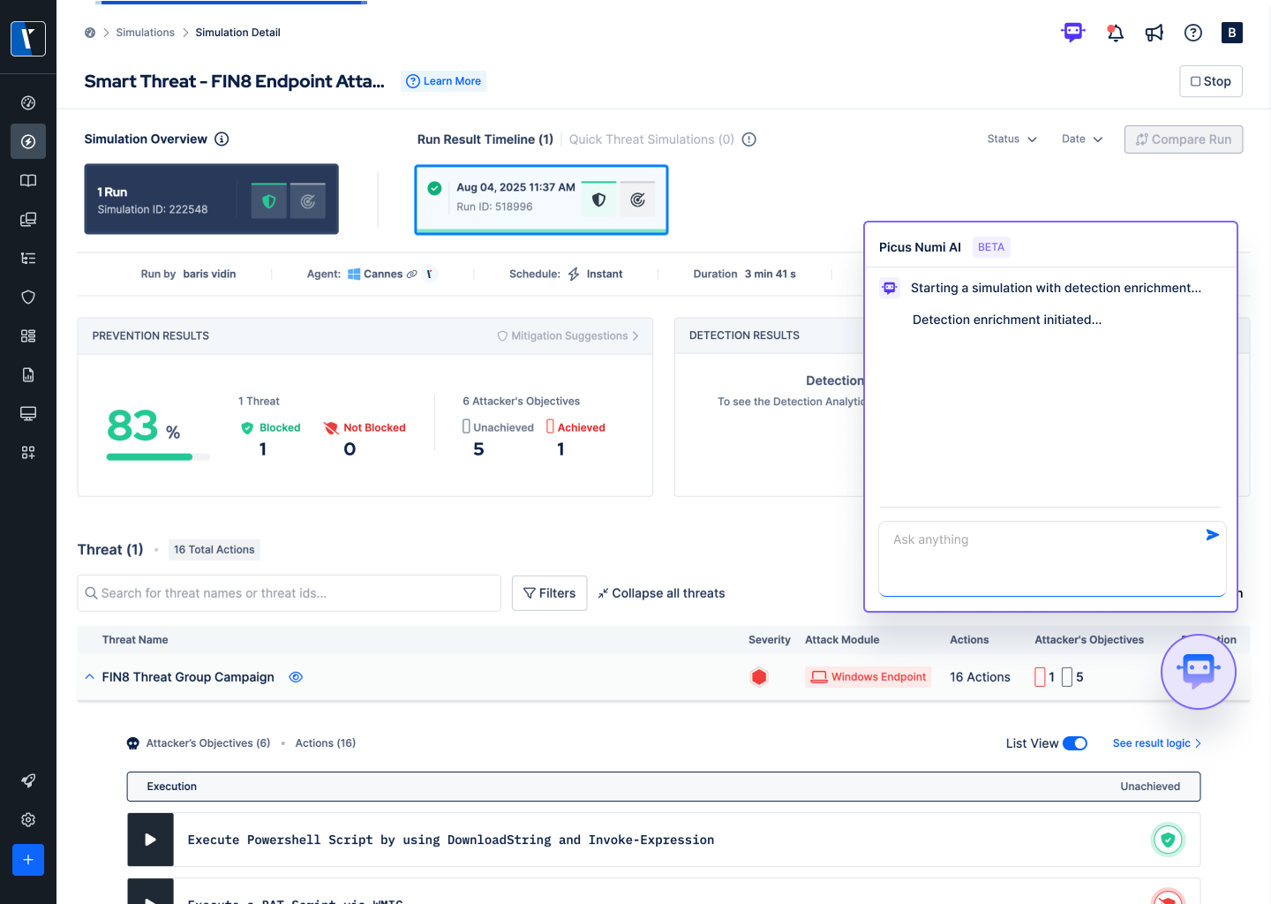Open the Status filter dropdown
Screen dimensions: 1271x904
click(x=1011, y=139)
